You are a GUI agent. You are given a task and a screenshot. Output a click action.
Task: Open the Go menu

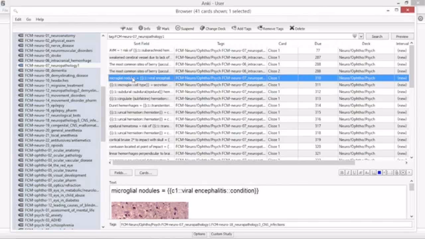point(29,19)
